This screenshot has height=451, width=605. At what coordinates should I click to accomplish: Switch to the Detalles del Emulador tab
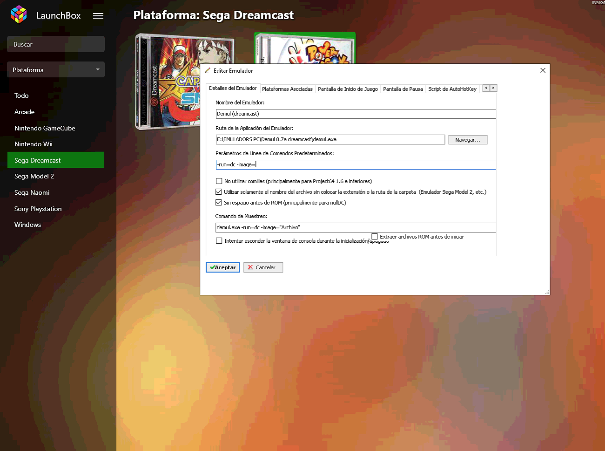coord(233,88)
